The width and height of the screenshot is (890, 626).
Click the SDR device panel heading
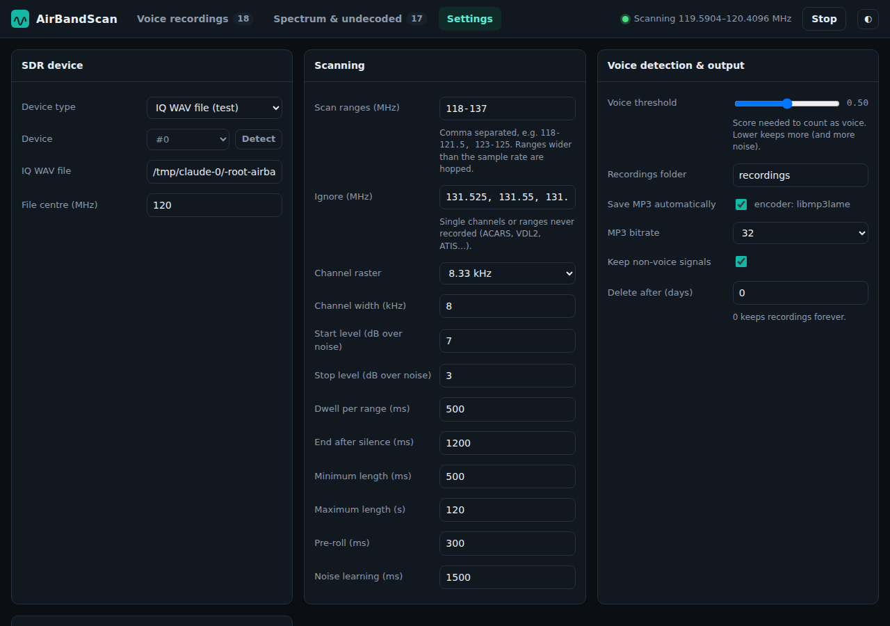tap(52, 65)
